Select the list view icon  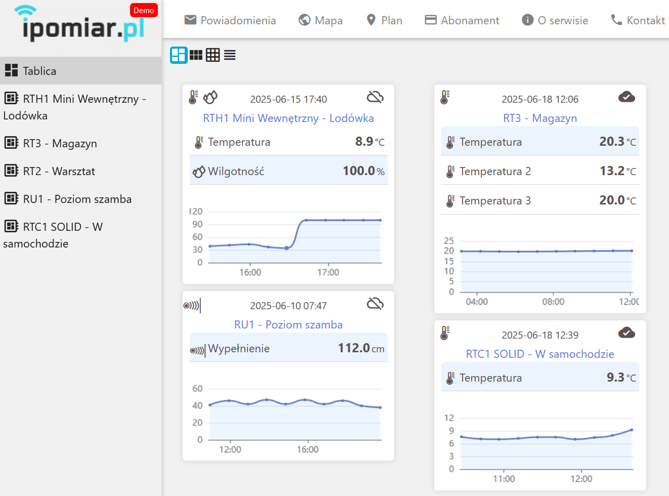click(x=230, y=55)
